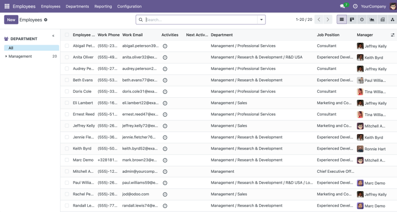
Task: Open the Reporting menu
Action: pyautogui.click(x=103, y=6)
